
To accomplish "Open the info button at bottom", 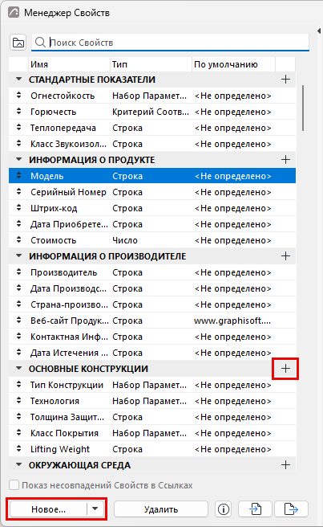I will click(224, 509).
